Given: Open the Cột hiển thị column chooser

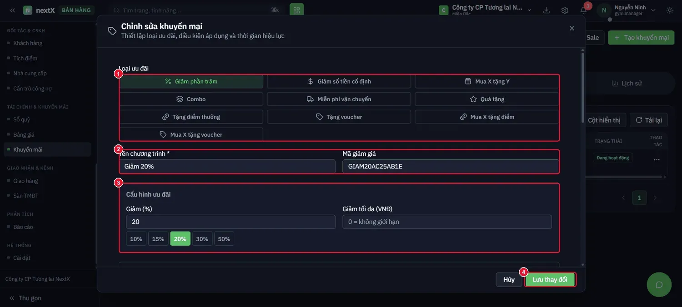Looking at the screenshot, I should point(604,120).
